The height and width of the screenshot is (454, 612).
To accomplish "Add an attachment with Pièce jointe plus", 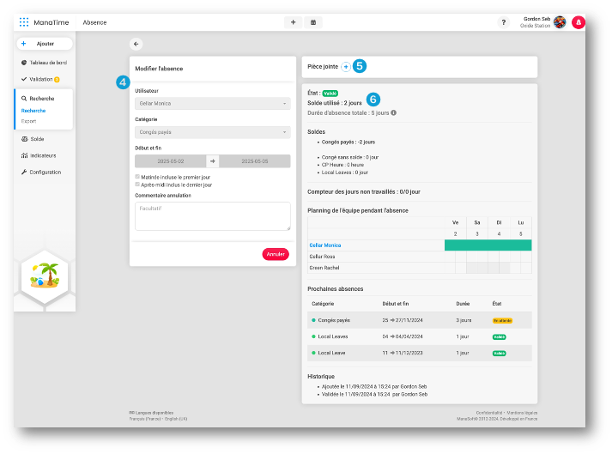I will pyautogui.click(x=345, y=66).
